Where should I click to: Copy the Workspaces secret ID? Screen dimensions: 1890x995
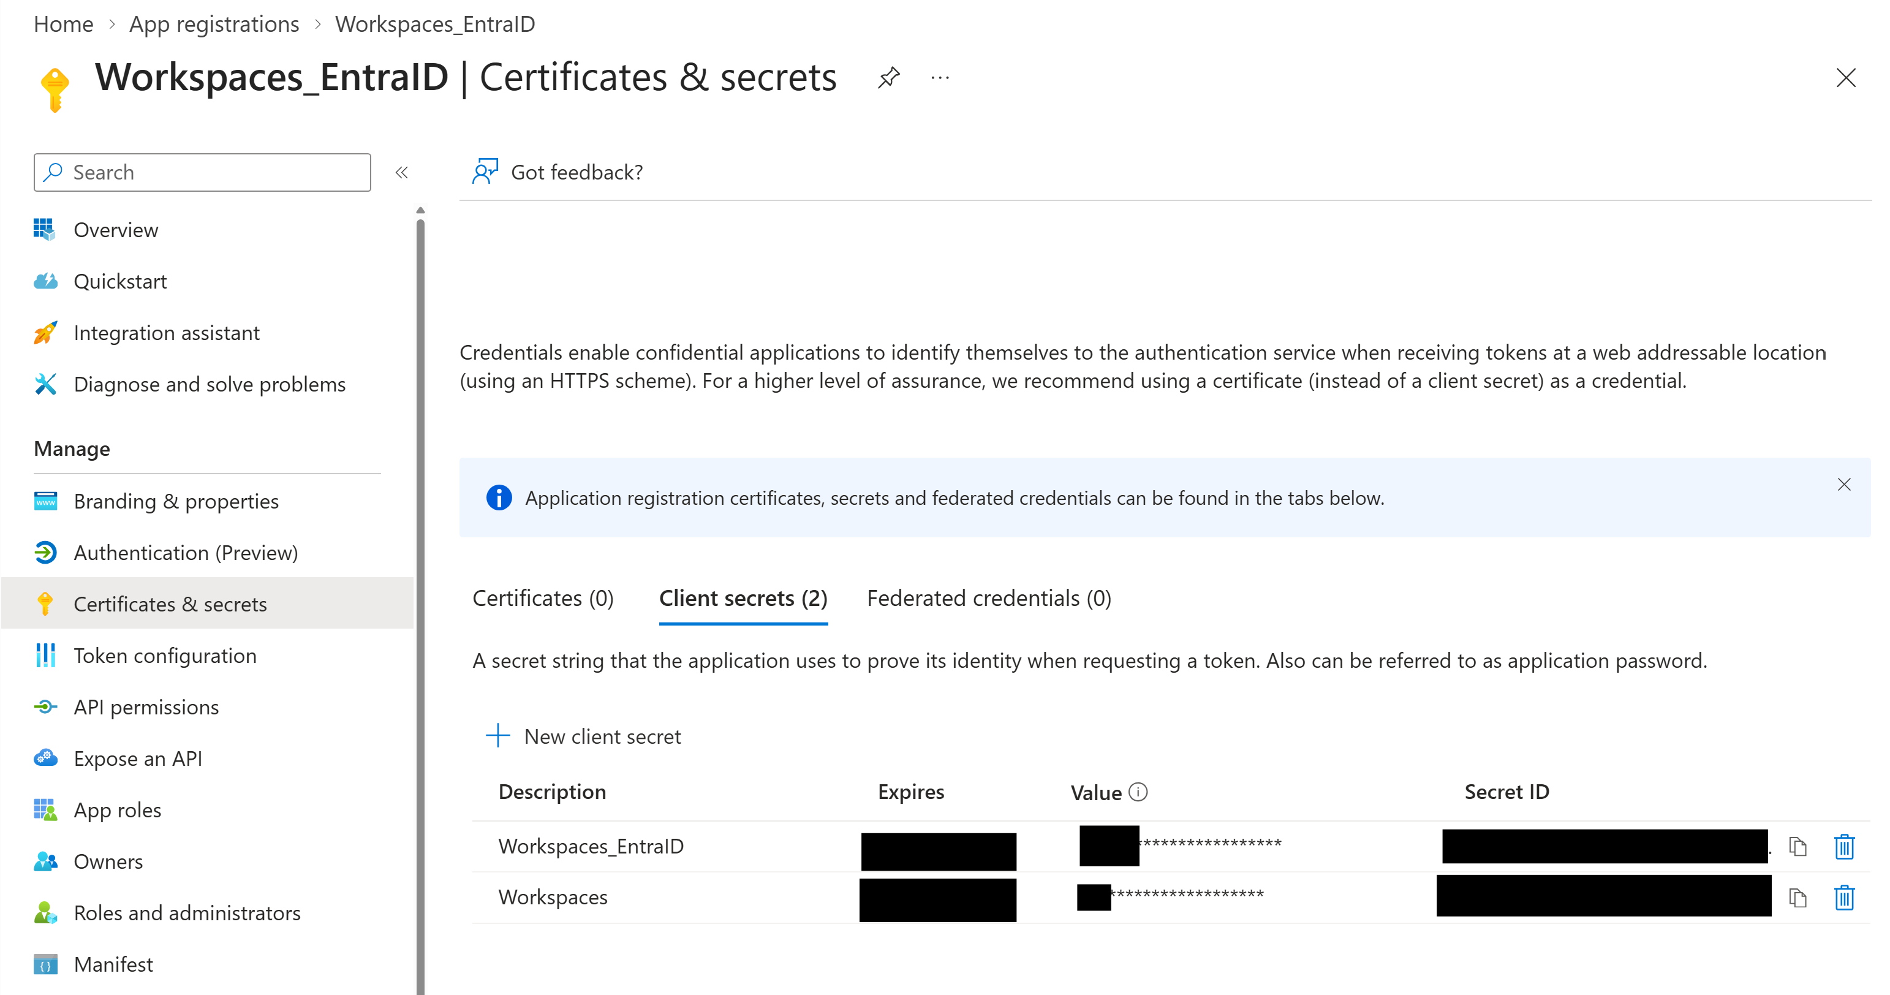[1797, 897]
